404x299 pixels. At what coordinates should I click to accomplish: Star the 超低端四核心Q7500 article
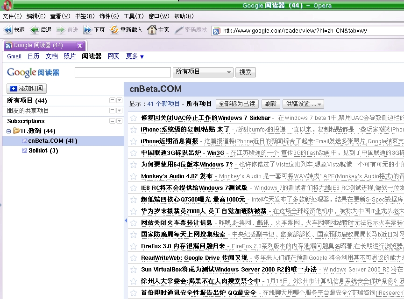click(x=134, y=200)
